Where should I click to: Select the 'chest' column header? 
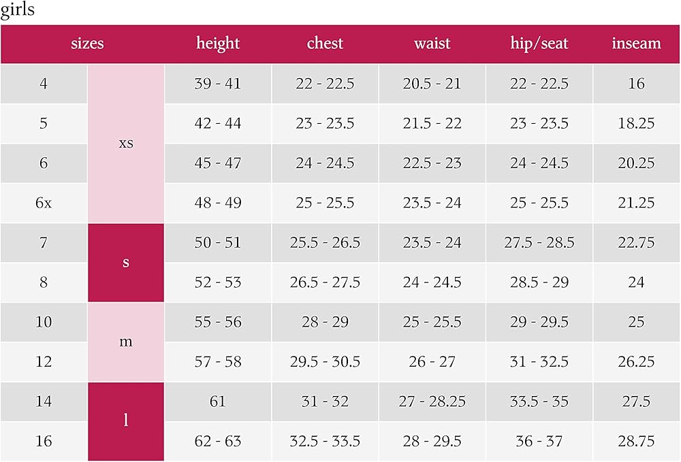[325, 44]
